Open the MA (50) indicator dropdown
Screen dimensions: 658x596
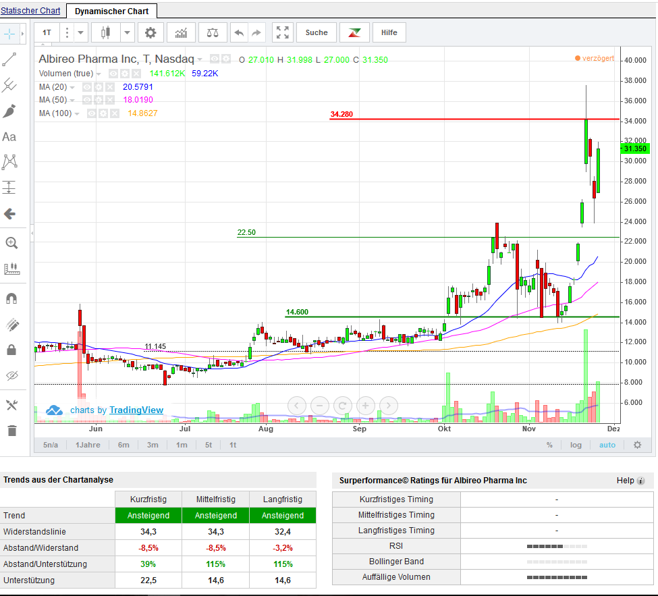tap(72, 101)
